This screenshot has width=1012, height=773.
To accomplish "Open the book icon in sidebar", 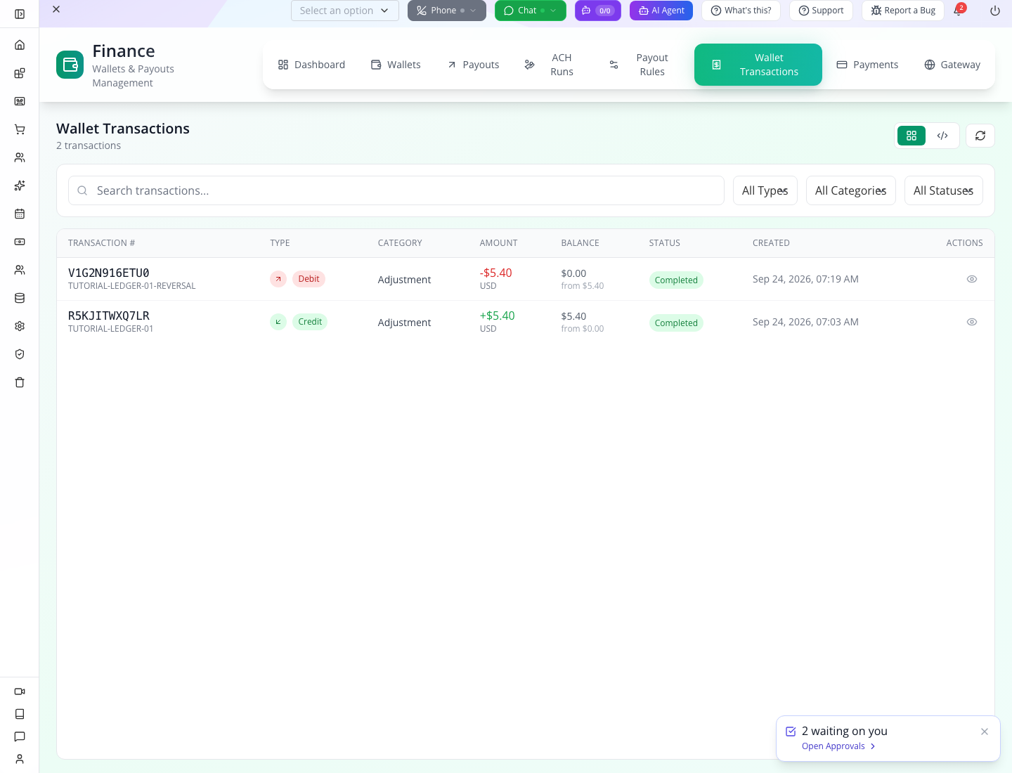I will 20,714.
